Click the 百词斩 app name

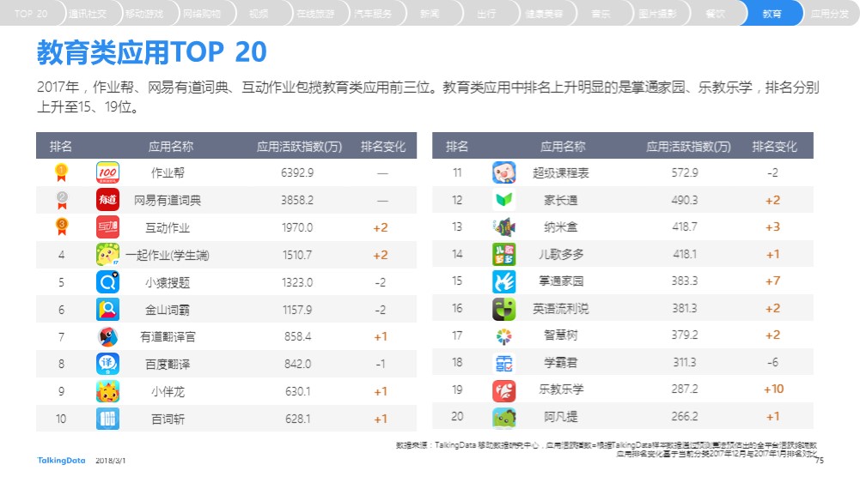tap(168, 420)
